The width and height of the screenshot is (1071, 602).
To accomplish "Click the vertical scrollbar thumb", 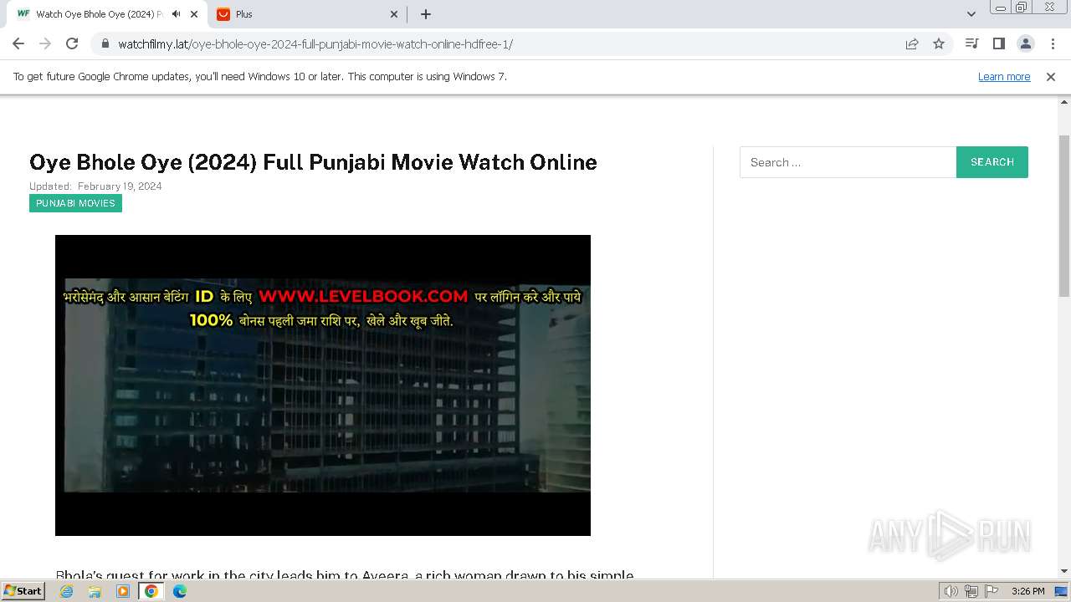I will tap(1064, 216).
